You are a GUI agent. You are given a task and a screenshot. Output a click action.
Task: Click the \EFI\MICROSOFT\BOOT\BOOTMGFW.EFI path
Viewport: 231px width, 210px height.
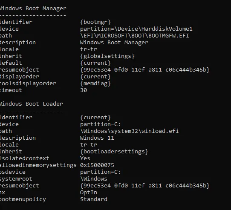(135, 36)
